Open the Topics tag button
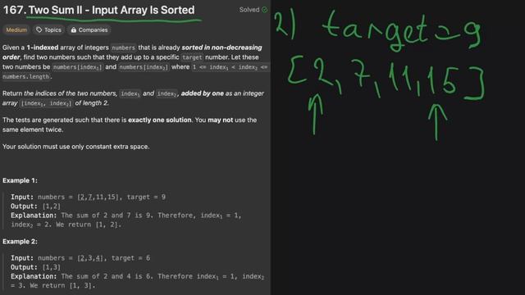525x295 pixels. (x=48, y=30)
